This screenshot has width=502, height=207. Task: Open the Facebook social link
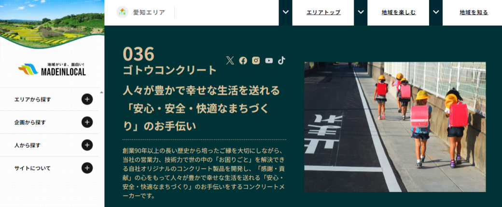243,60
